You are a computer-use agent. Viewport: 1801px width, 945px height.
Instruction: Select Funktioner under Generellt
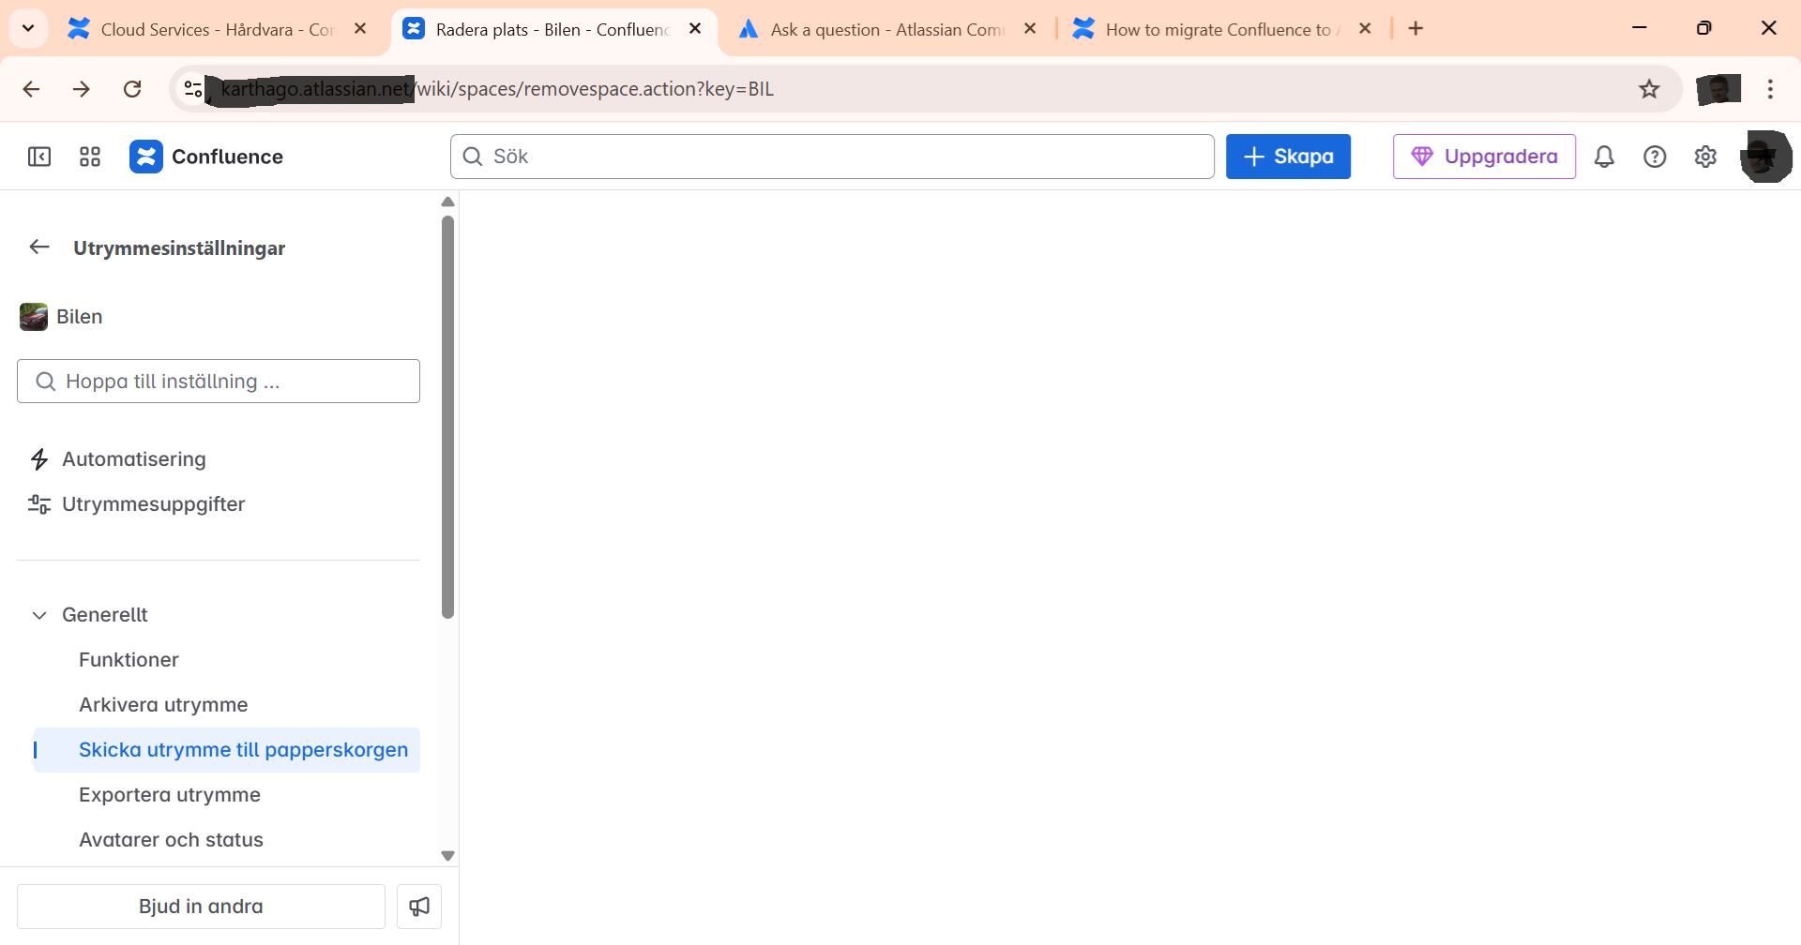226,660
